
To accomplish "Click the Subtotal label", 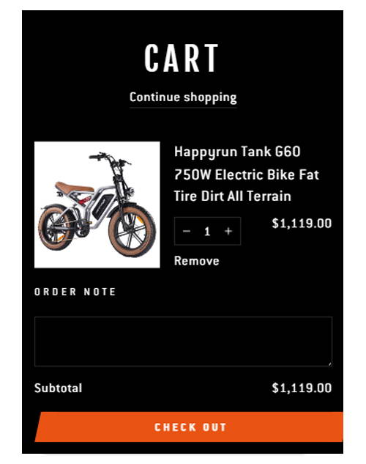I will (58, 388).
